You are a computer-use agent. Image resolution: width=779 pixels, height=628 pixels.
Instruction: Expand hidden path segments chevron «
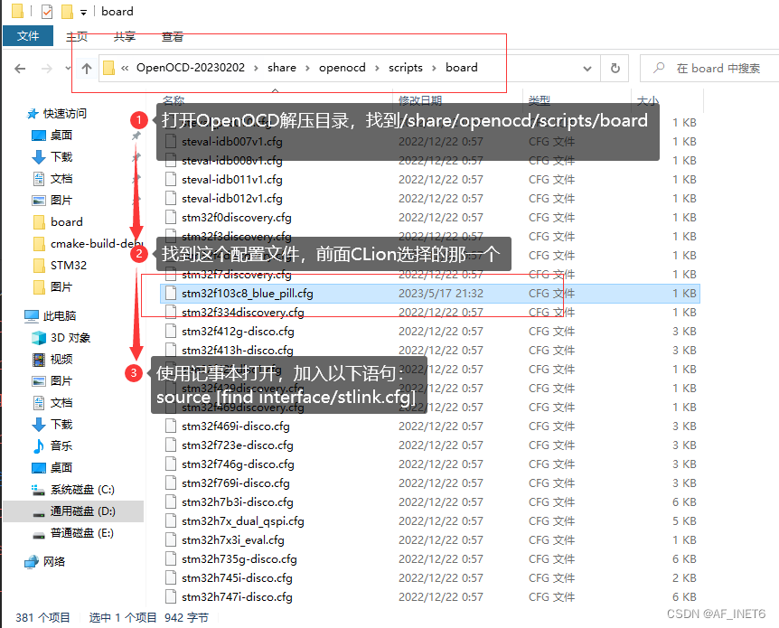pos(125,68)
